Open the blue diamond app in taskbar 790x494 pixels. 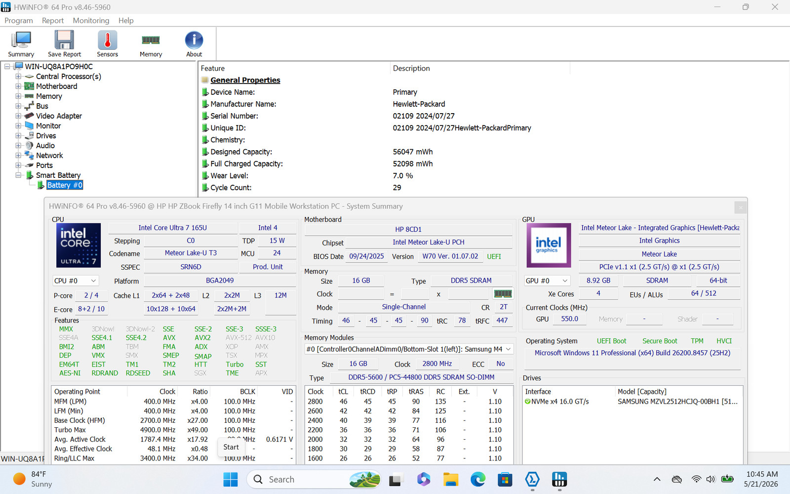coord(532,479)
